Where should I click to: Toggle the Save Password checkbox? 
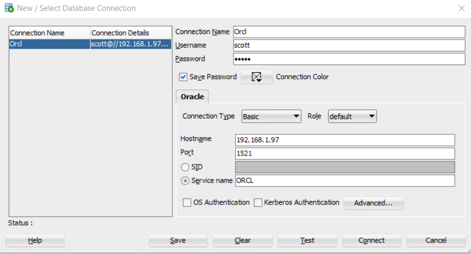coord(183,77)
